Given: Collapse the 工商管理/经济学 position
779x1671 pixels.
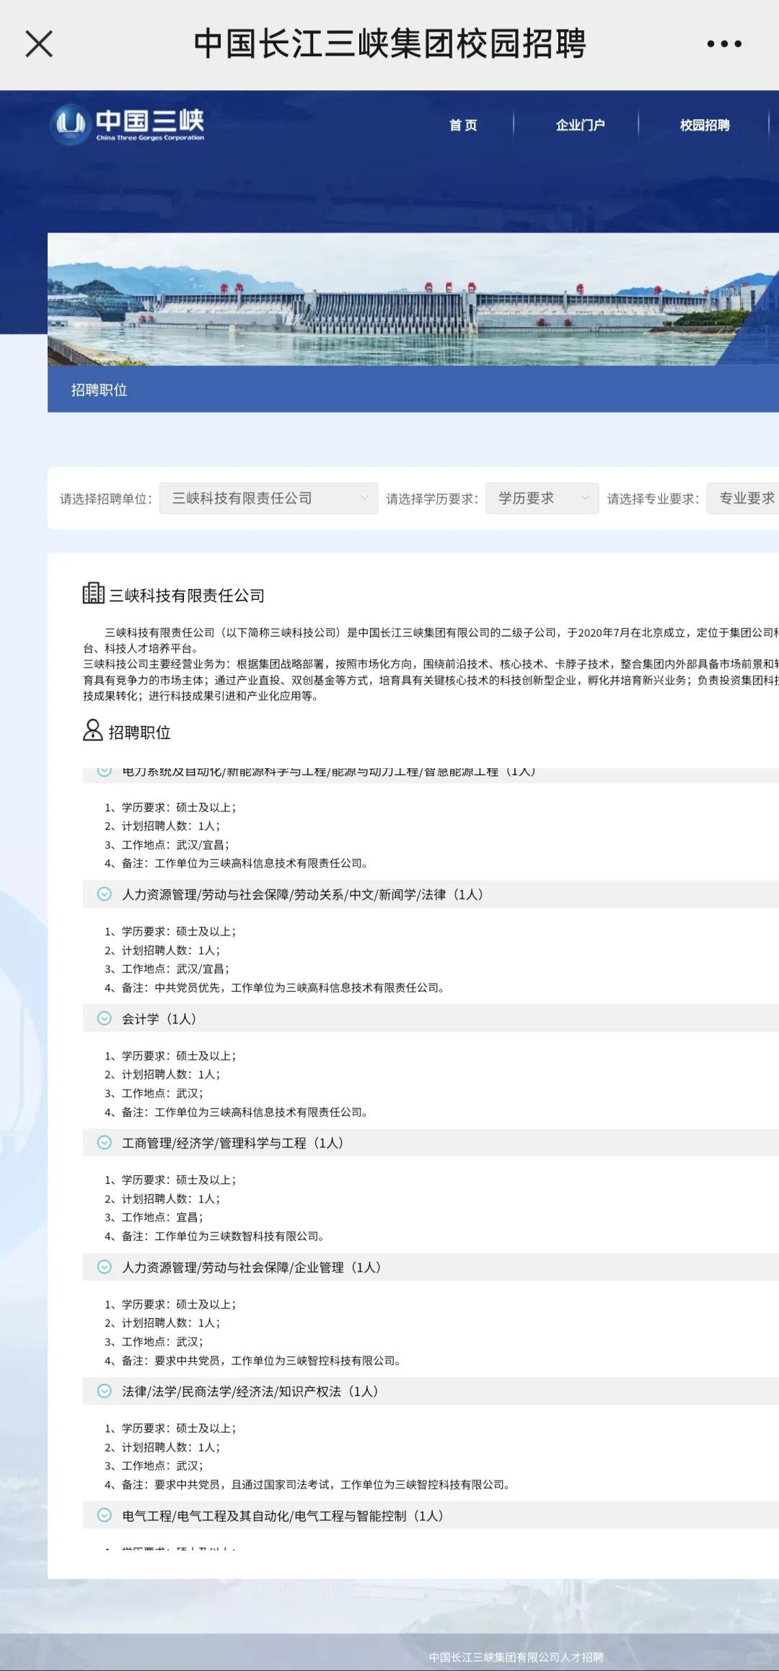Looking at the screenshot, I should [431, 1143].
